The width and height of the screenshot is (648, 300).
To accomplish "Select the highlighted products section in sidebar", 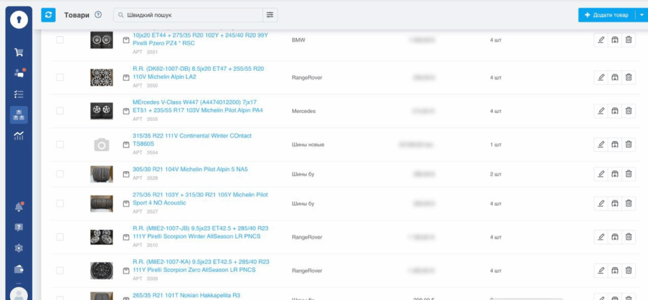I will (19, 114).
